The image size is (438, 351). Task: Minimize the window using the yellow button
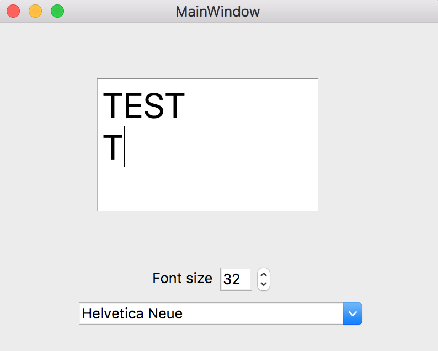click(35, 11)
